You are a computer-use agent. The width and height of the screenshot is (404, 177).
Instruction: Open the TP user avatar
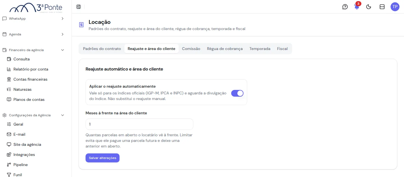coord(395,7)
